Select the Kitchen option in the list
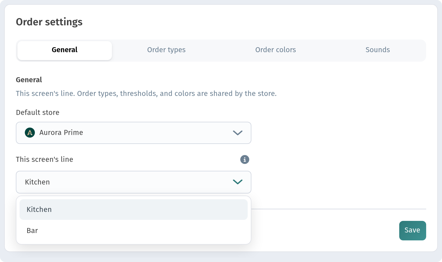The image size is (442, 262). 134,210
